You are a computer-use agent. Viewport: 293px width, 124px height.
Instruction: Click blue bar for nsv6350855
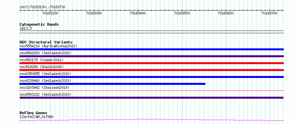click(151, 77)
